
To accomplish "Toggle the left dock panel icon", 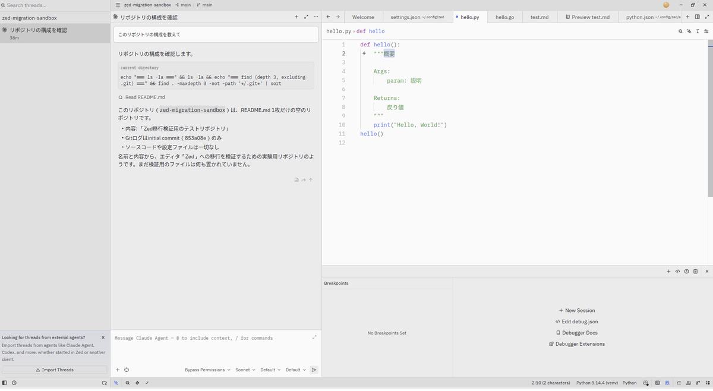I will [x=5, y=383].
